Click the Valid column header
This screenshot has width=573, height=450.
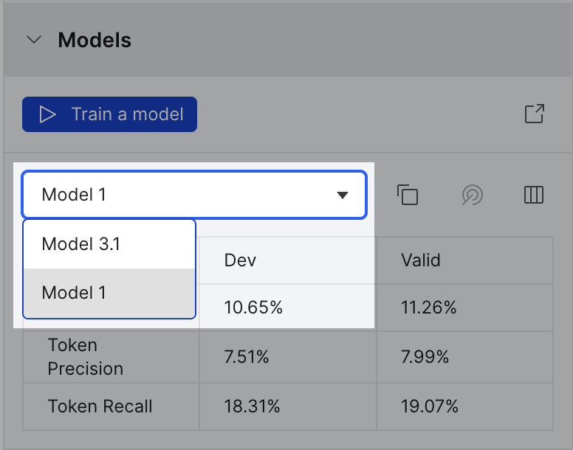coord(421,260)
